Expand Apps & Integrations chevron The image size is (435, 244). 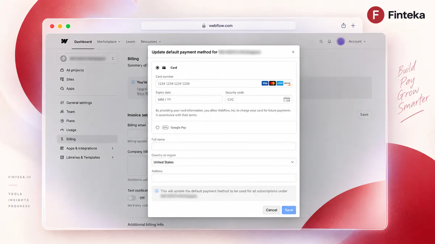point(113,148)
